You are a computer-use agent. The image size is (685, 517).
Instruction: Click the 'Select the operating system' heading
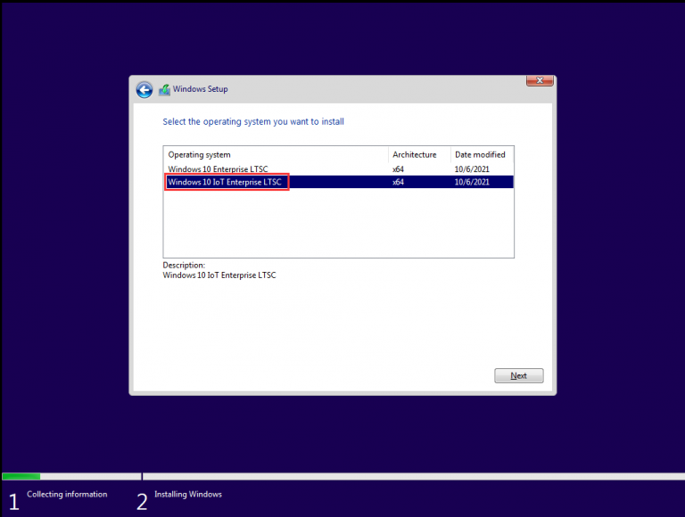pos(253,121)
